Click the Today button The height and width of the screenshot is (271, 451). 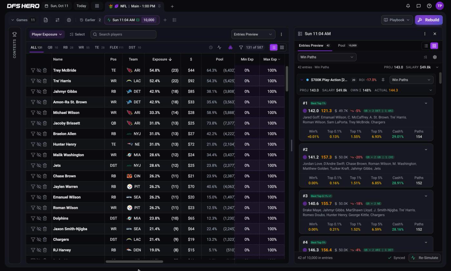click(81, 6)
